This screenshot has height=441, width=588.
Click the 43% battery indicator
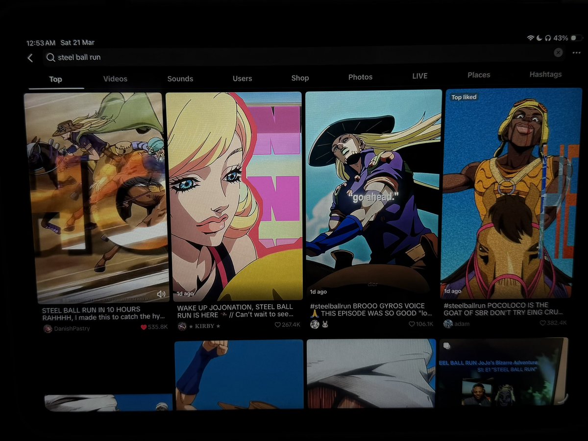coord(568,38)
